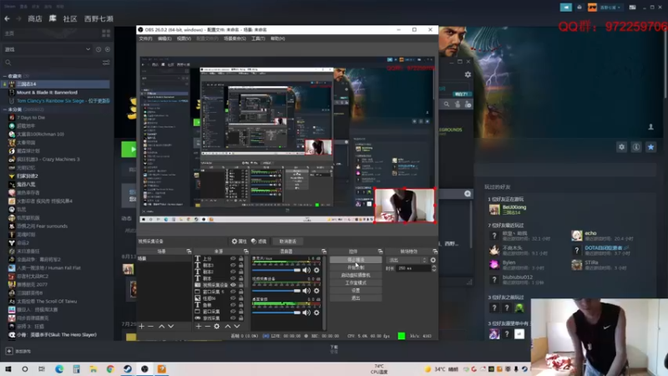Move the selected source down
Image resolution: width=668 pixels, height=376 pixels.
[x=237, y=327]
